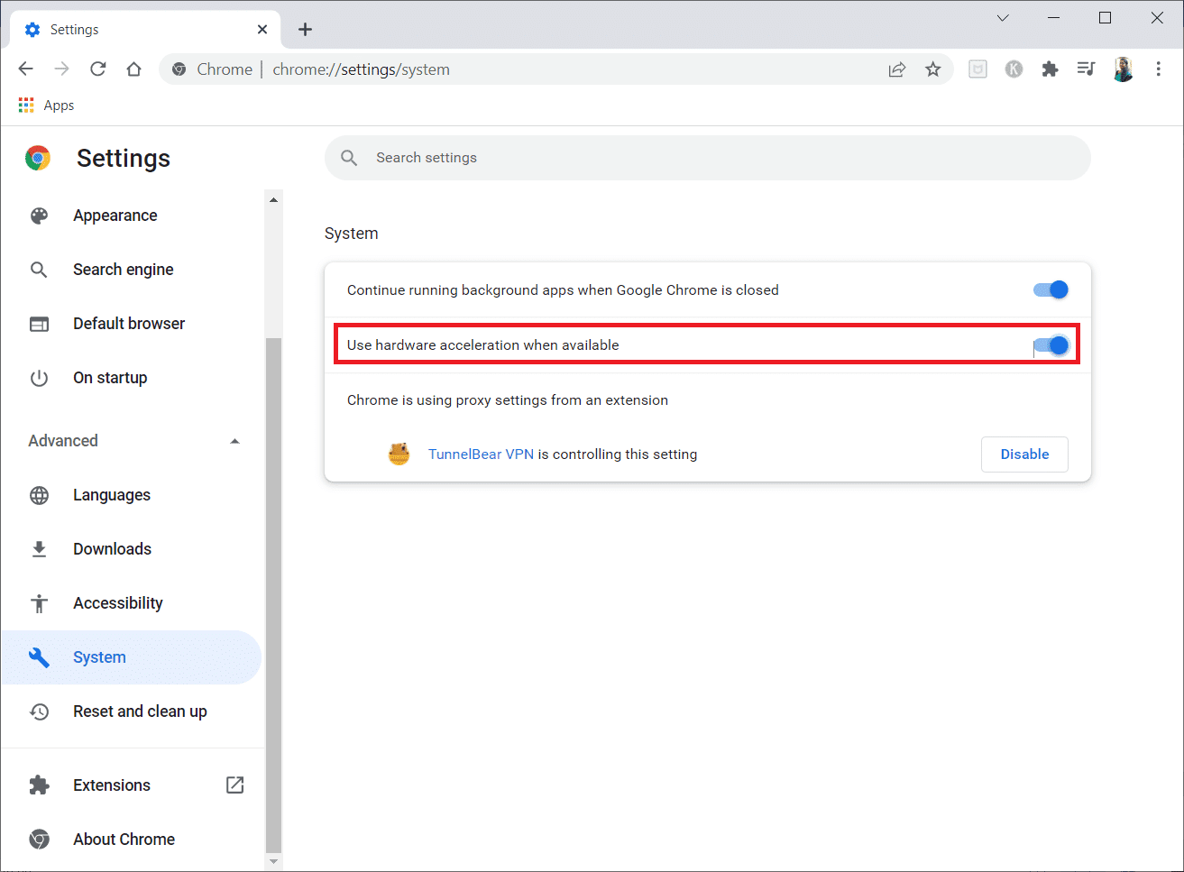Viewport: 1184px width, 872px height.
Task: Click the global media controls toolbar icon
Action: click(1086, 69)
